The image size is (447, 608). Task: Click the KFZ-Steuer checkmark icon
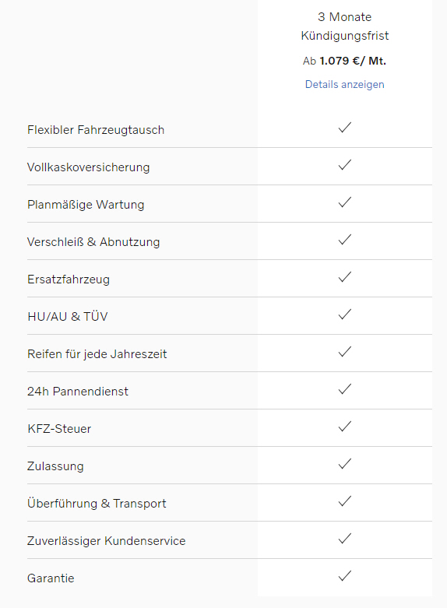(344, 427)
